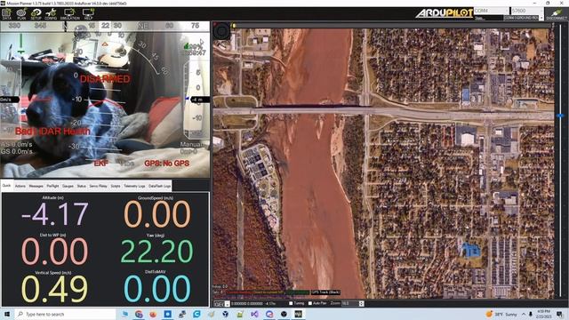Switch to the Actions tab
The image size is (569, 320).
click(20, 186)
